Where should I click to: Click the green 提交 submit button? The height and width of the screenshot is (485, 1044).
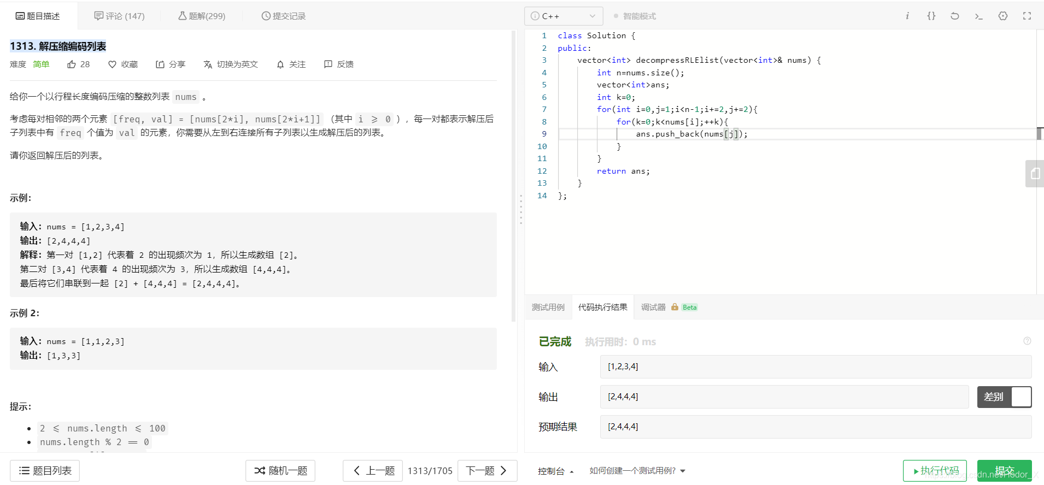click(x=1004, y=471)
